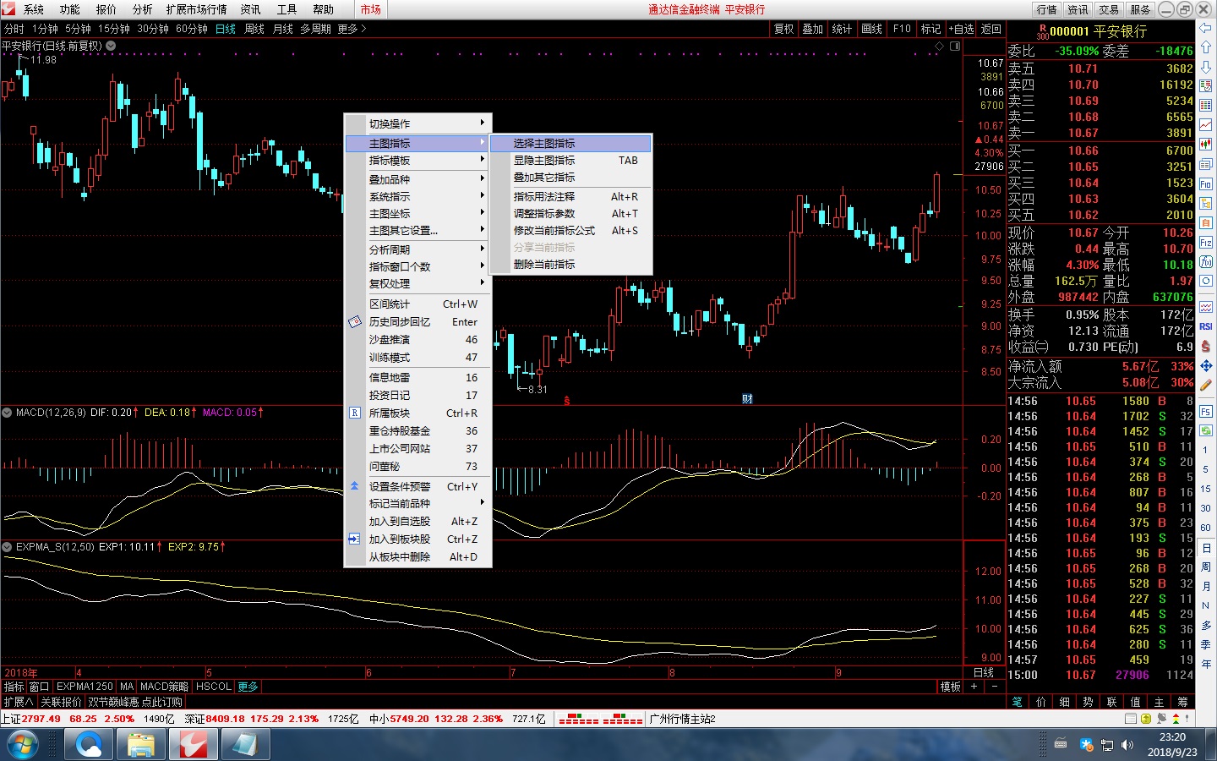Screen dimensions: 1217x761
Task: Open the file explorer taskbar icon
Action: pos(140,745)
